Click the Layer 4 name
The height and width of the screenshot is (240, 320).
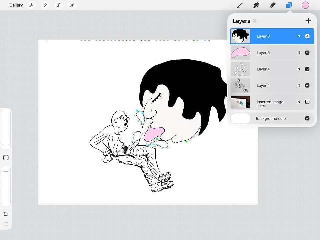click(263, 69)
